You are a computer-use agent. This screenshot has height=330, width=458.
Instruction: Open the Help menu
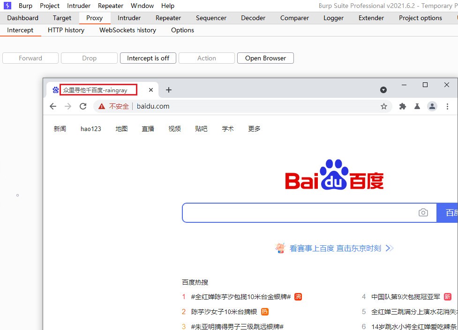click(x=168, y=6)
